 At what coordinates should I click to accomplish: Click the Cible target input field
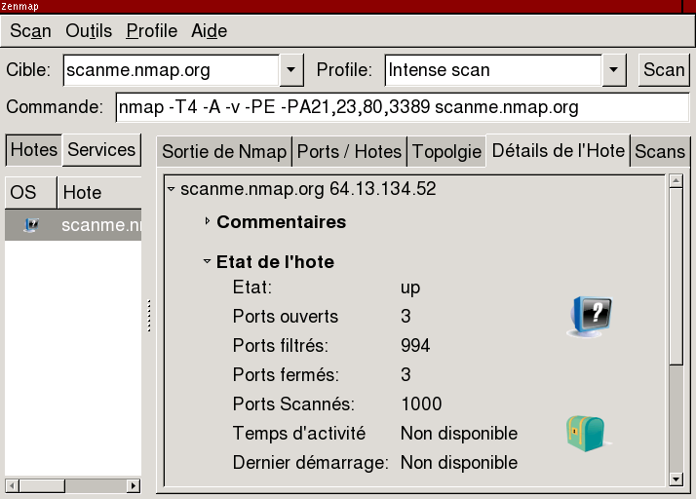(x=172, y=70)
